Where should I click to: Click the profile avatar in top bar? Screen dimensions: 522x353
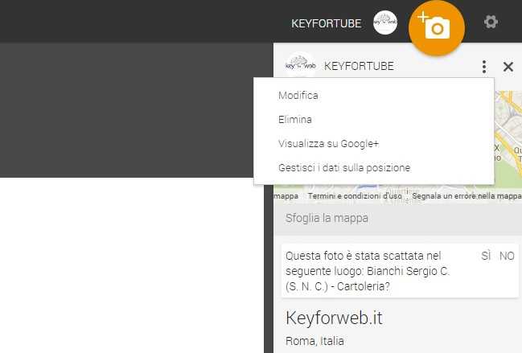385,23
